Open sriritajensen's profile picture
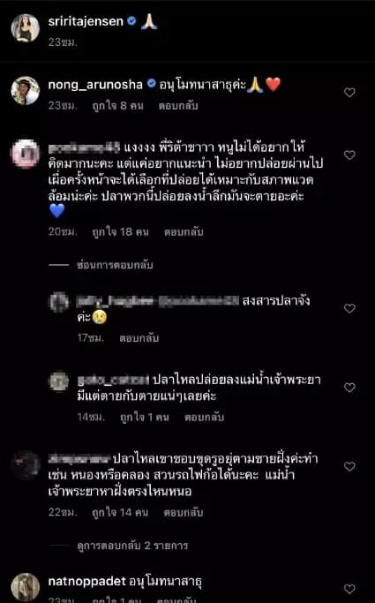Viewport: 375px width, 603px height. tap(25, 27)
